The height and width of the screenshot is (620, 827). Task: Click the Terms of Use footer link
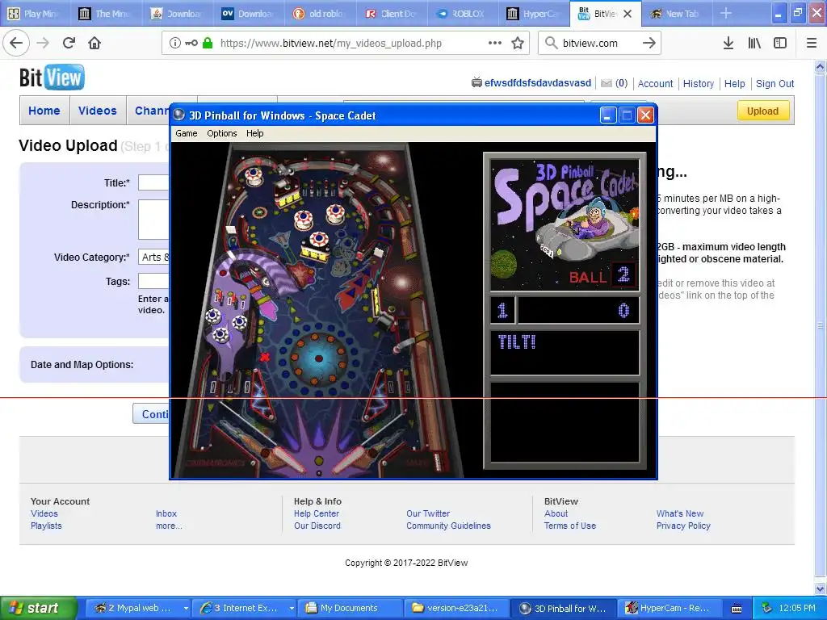pos(569,526)
